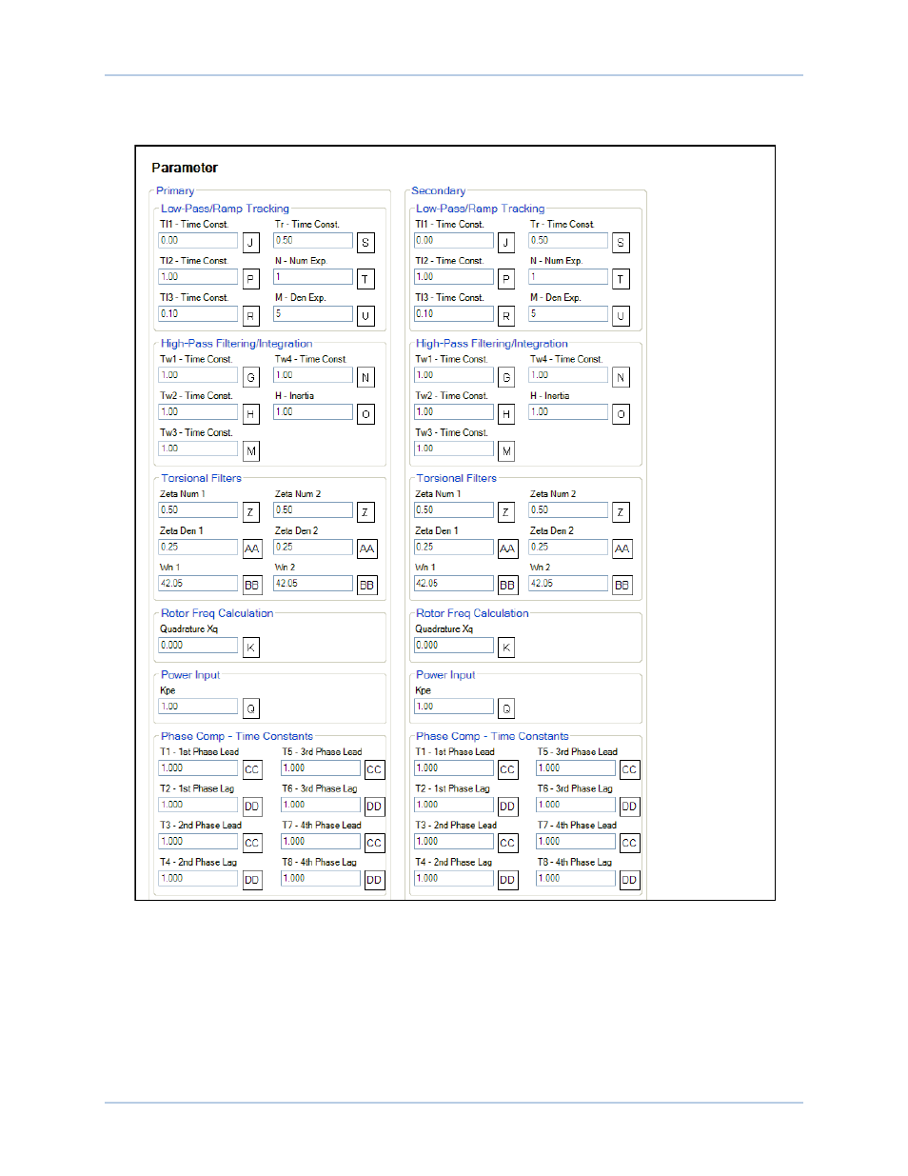908x1176 pixels.
Task: Click Primary Tl3 Time Const. field
Action: tap(198, 314)
